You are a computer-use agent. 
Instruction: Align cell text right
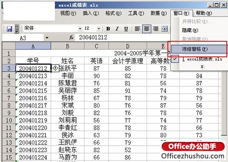[156, 29]
